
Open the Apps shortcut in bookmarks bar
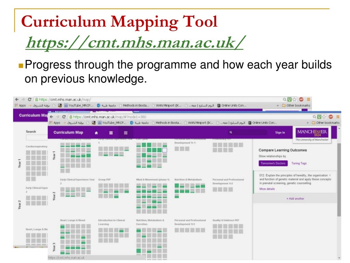tap(55, 123)
